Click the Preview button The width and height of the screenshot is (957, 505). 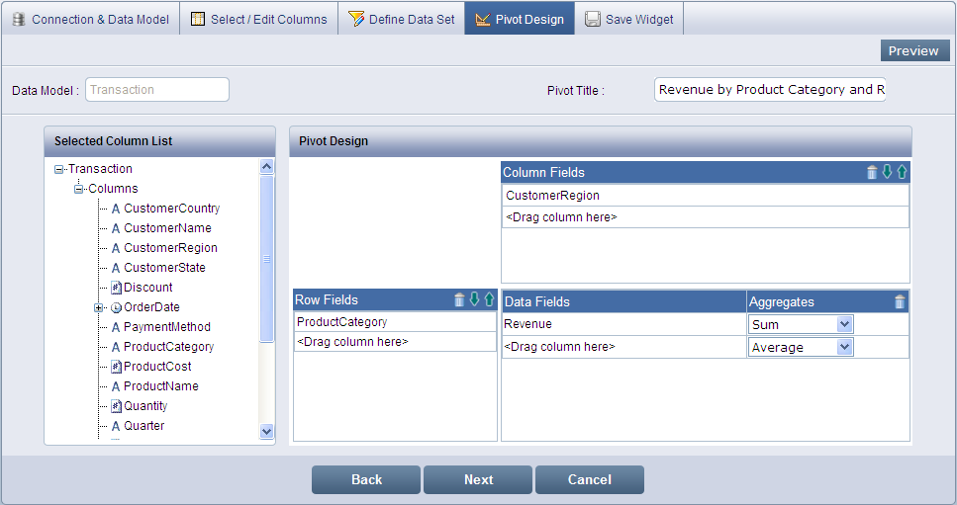(x=912, y=51)
